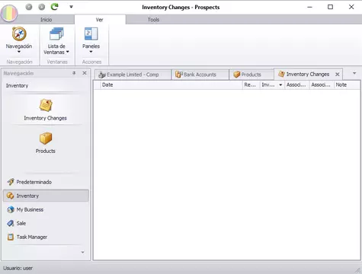Image resolution: width=362 pixels, height=274 pixels.
Task: Click the Inventory Changes tab icon
Action: 281,74
